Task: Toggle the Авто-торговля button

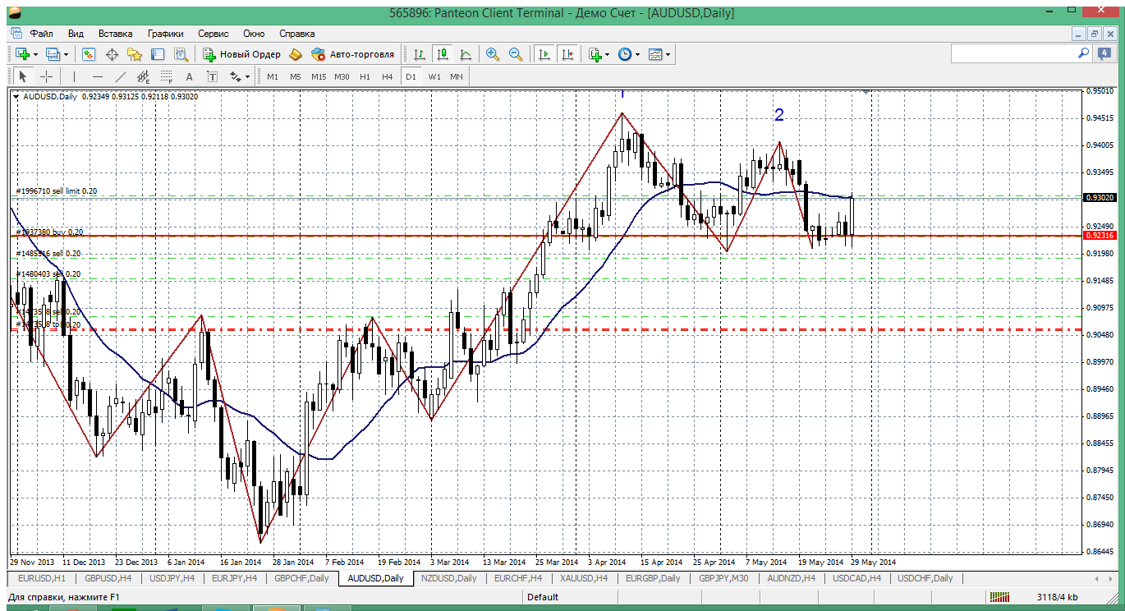Action: 353,54
